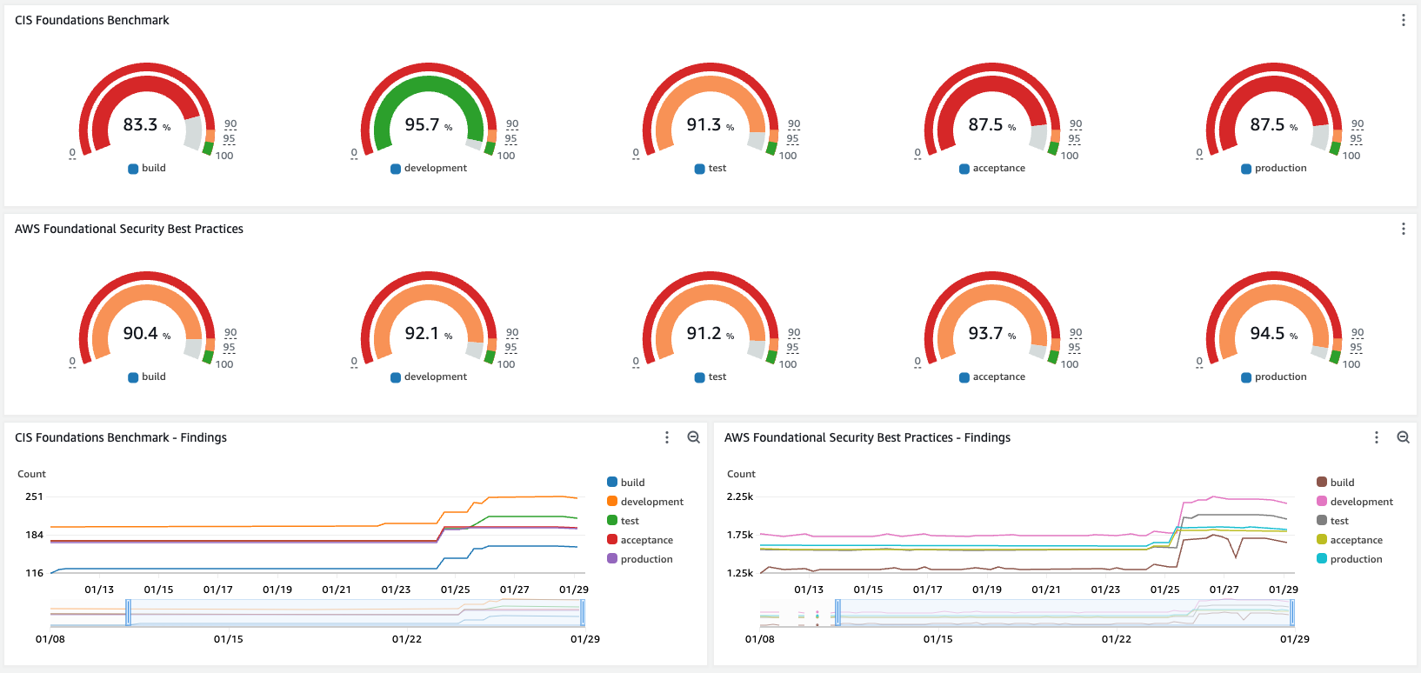
Task: Reset zoom on the CIS Findings chart
Action: tap(693, 437)
